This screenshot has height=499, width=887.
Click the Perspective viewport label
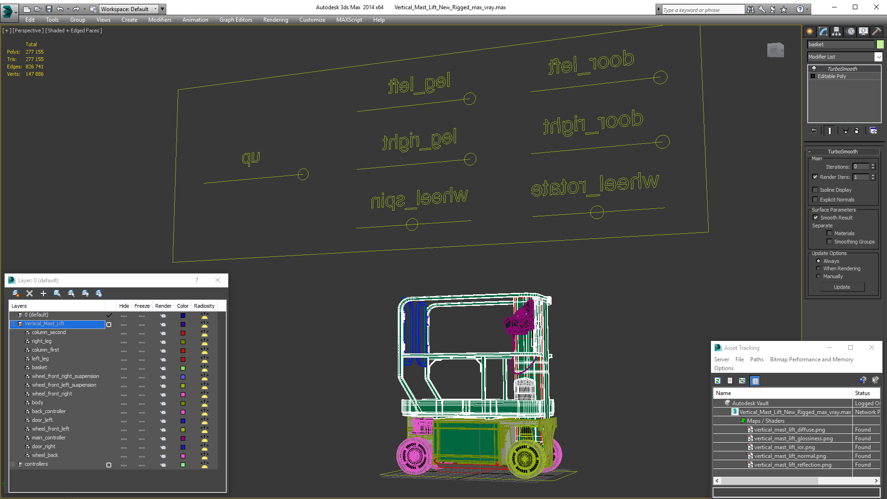coord(28,30)
